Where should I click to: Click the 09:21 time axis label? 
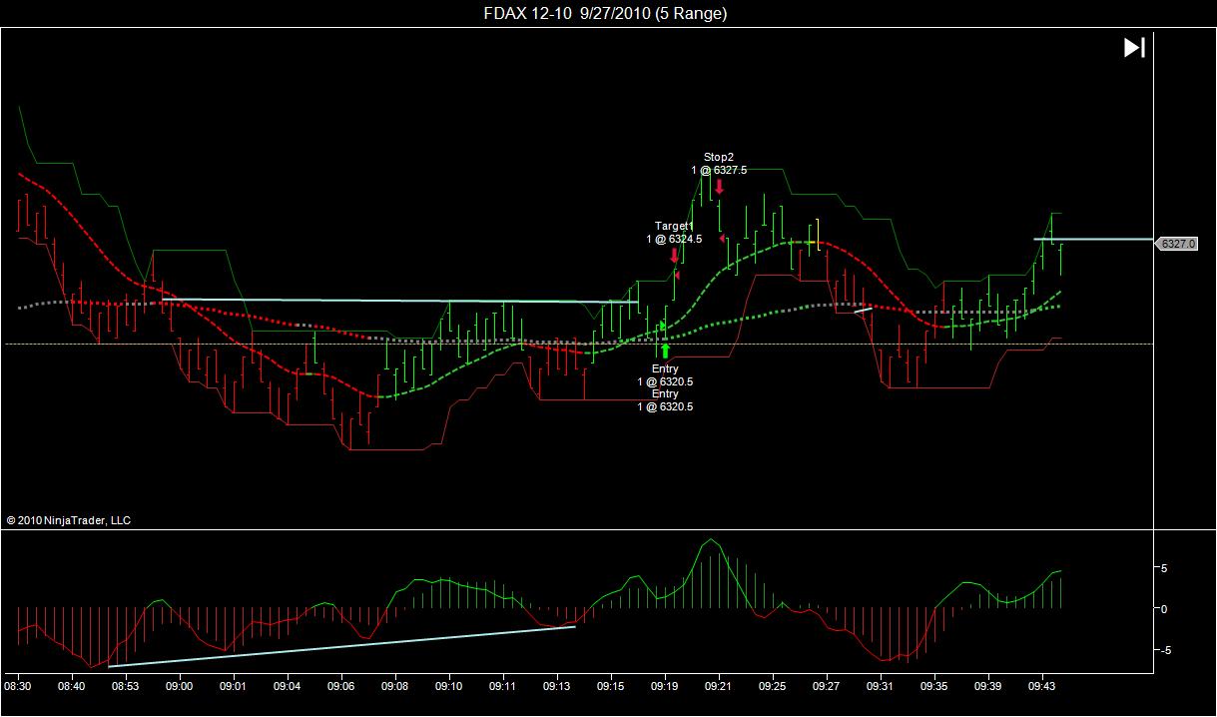coord(718,687)
